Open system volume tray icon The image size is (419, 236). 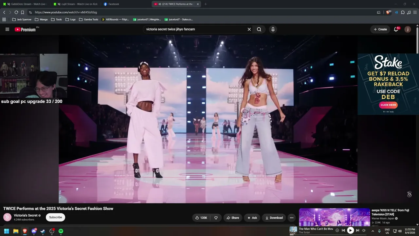tap(400, 231)
